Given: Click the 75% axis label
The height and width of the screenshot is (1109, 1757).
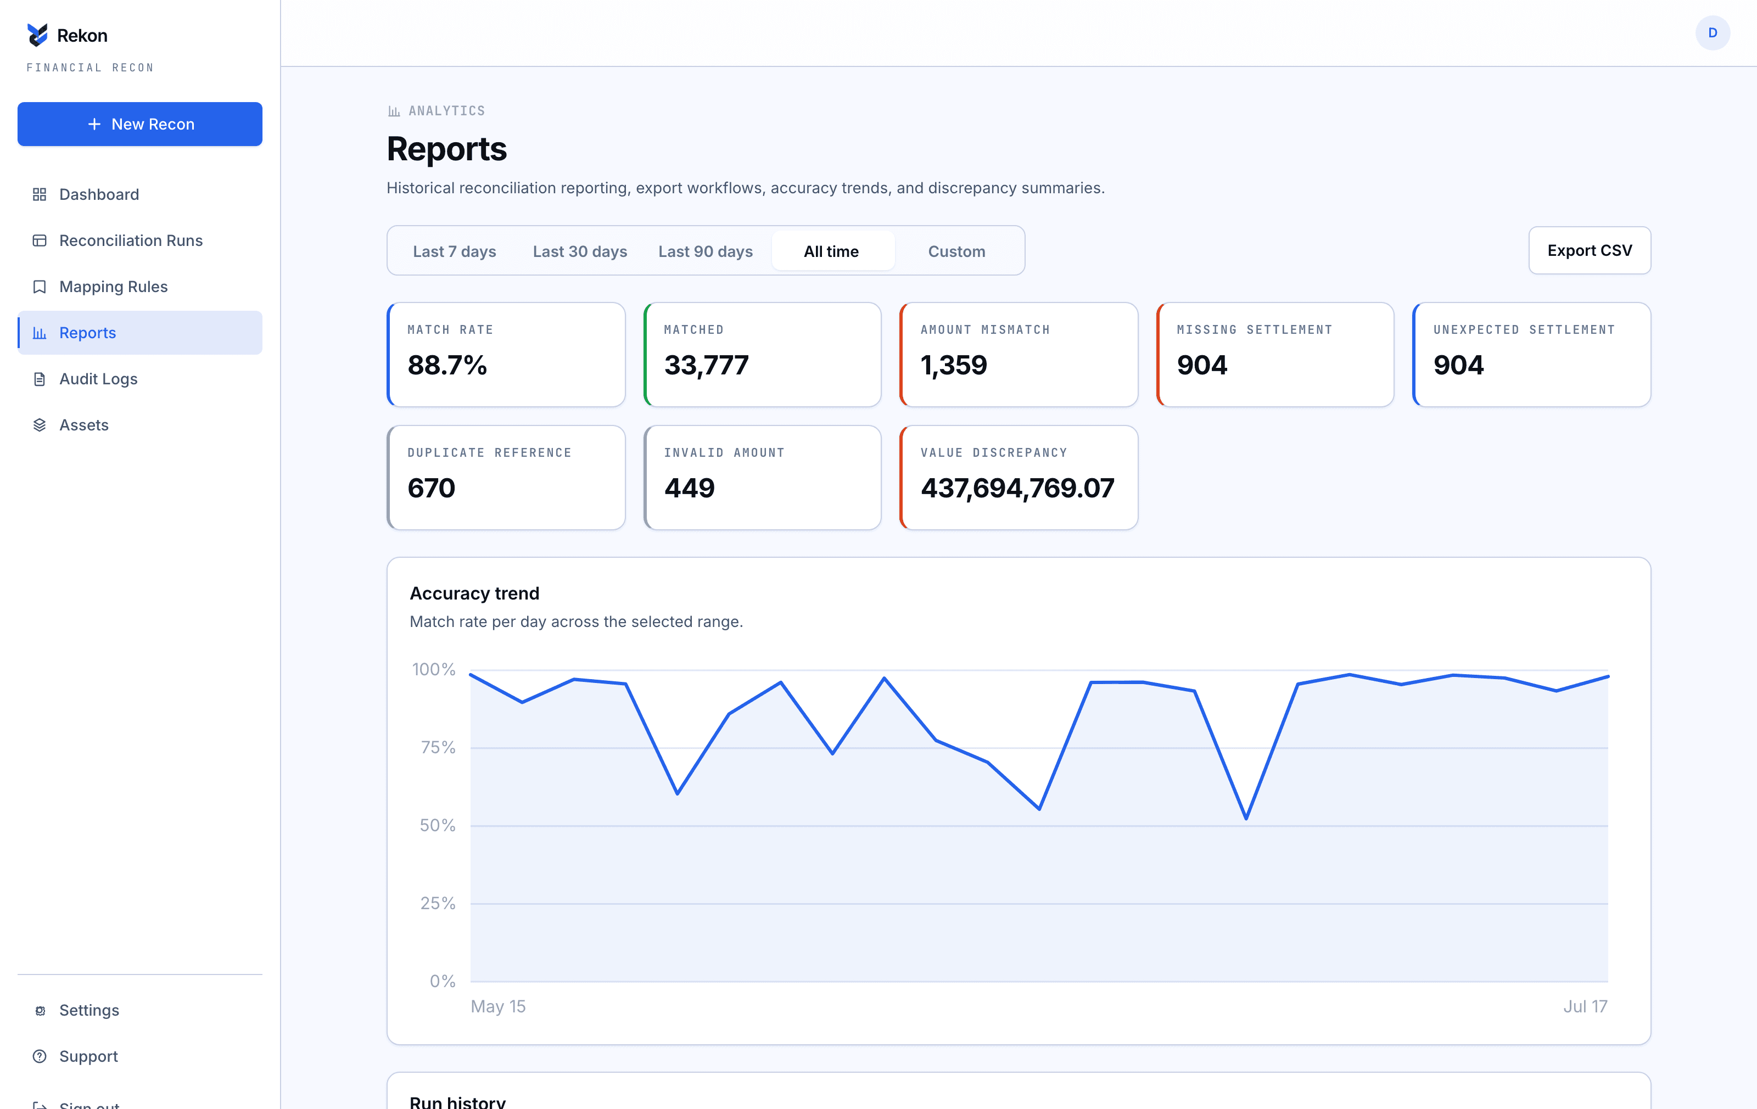Looking at the screenshot, I should pos(438,747).
